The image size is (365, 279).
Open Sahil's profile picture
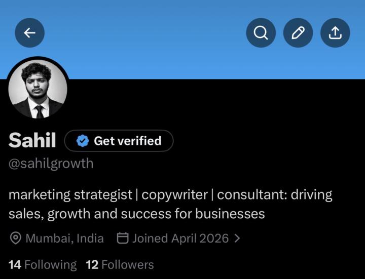coord(38,89)
